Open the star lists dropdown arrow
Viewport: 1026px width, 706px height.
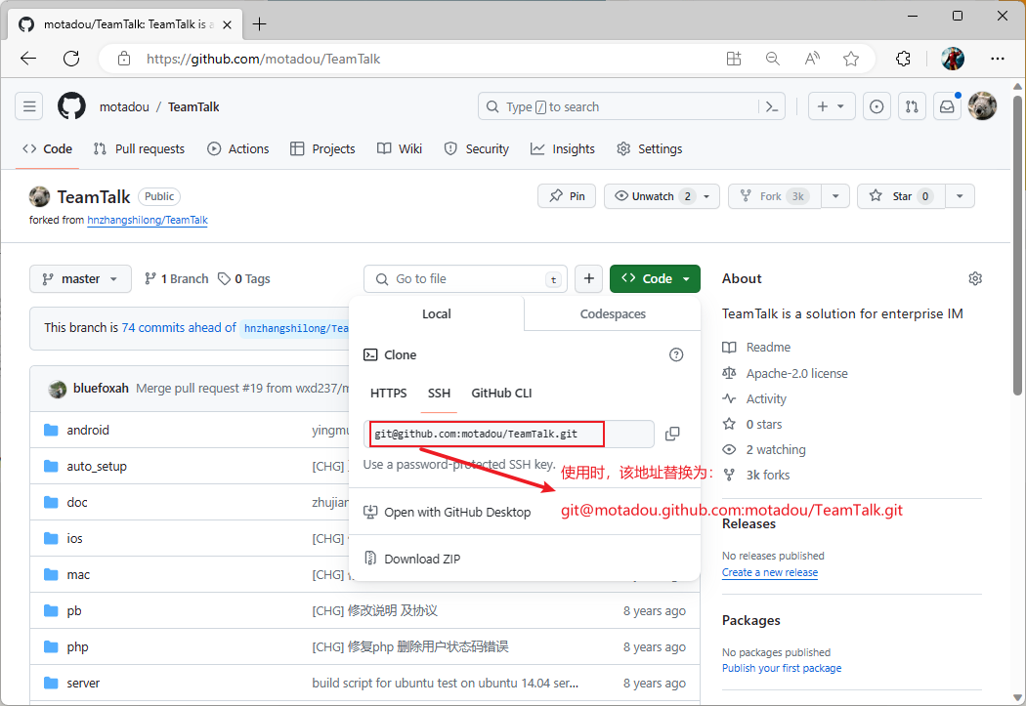coord(960,196)
